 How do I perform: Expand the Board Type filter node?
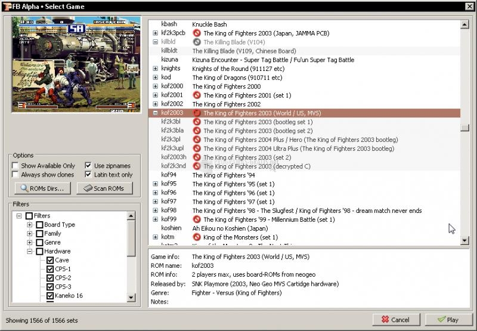(29, 224)
